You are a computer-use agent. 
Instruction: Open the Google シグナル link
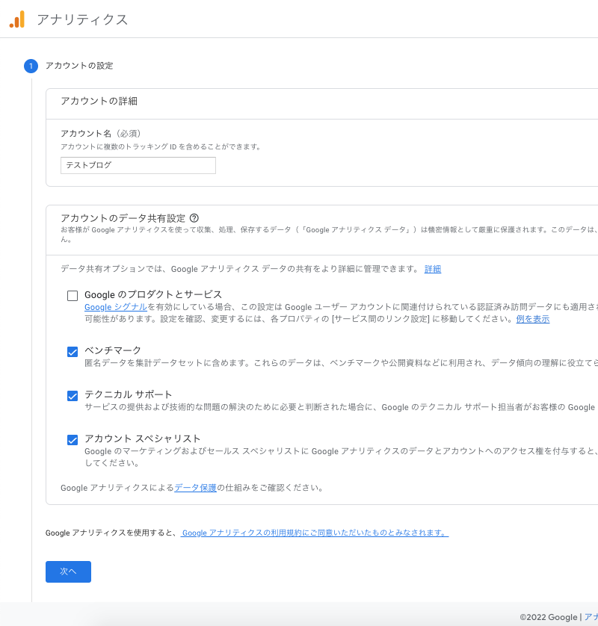click(x=116, y=307)
